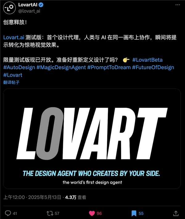The image size is (185, 219).
Task: Click the LovartAI display name
Action: [x=28, y=5]
